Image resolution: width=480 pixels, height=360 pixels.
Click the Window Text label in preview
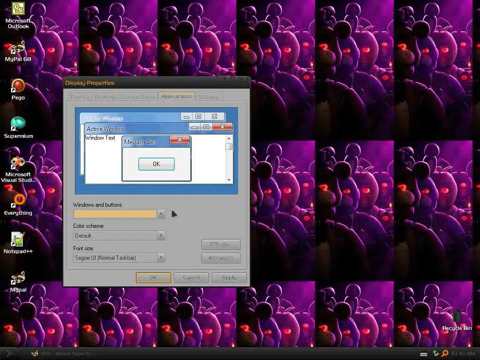click(100, 138)
